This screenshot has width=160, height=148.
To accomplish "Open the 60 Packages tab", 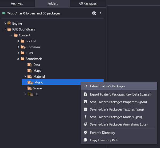I will pyautogui.click(x=88, y=3).
